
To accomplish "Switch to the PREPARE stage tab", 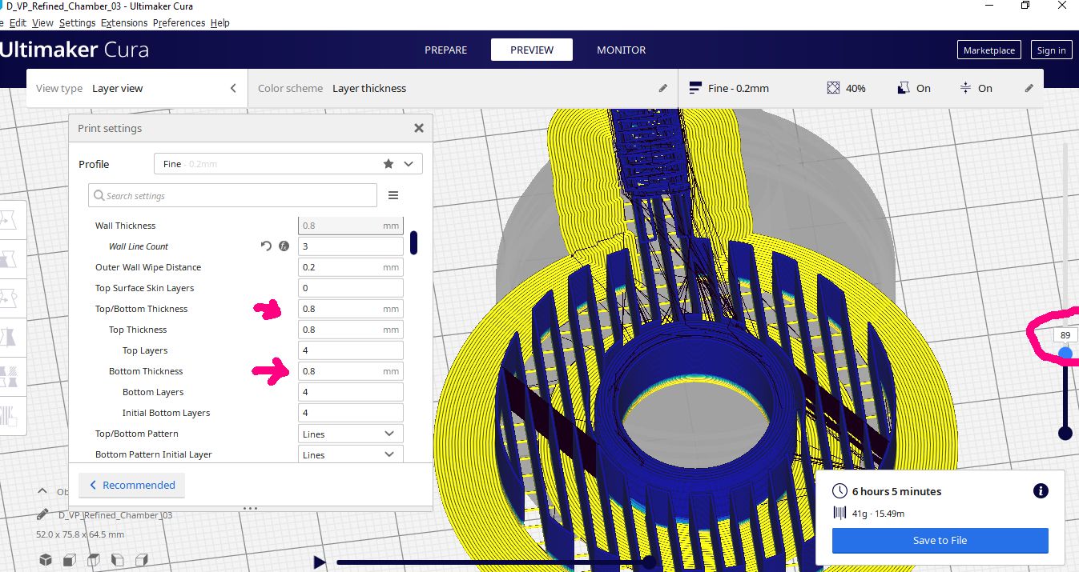I will (x=445, y=50).
